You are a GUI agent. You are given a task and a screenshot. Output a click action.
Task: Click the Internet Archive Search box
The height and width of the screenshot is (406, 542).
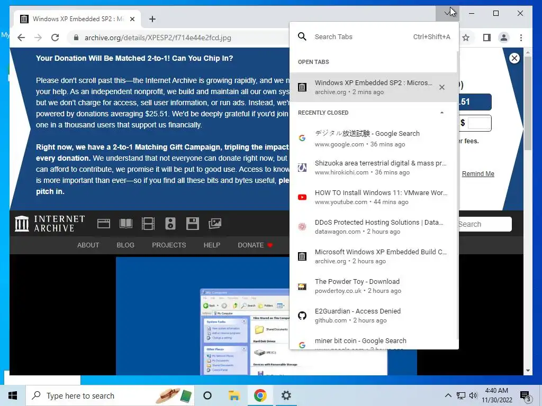[485, 224]
